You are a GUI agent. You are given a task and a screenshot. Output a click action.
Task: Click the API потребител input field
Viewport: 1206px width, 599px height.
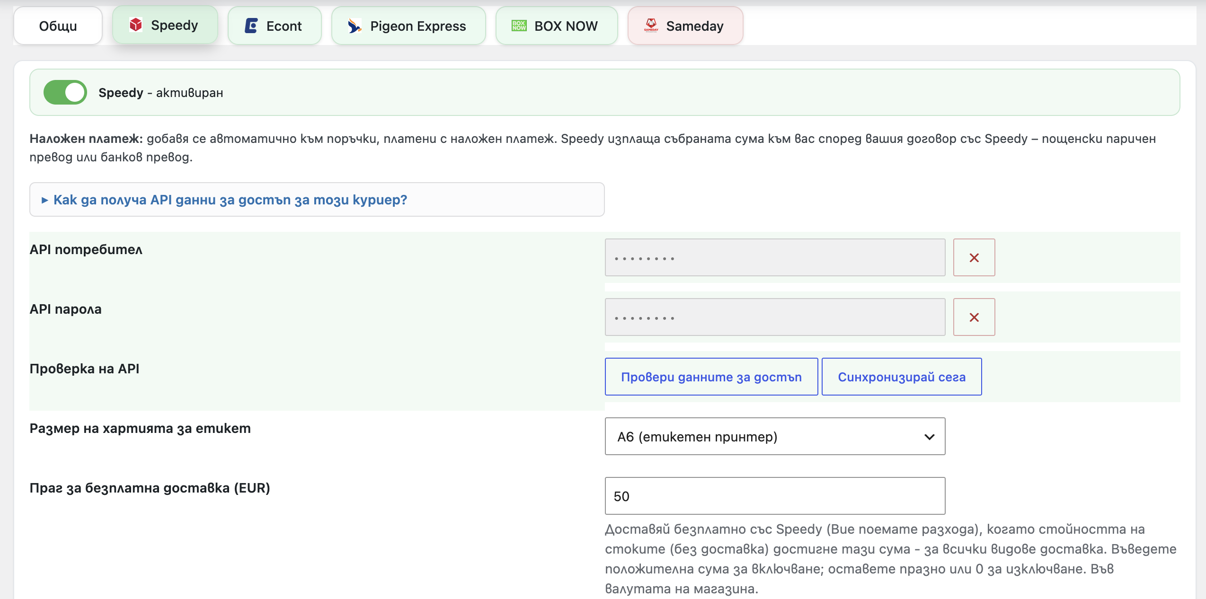point(775,257)
